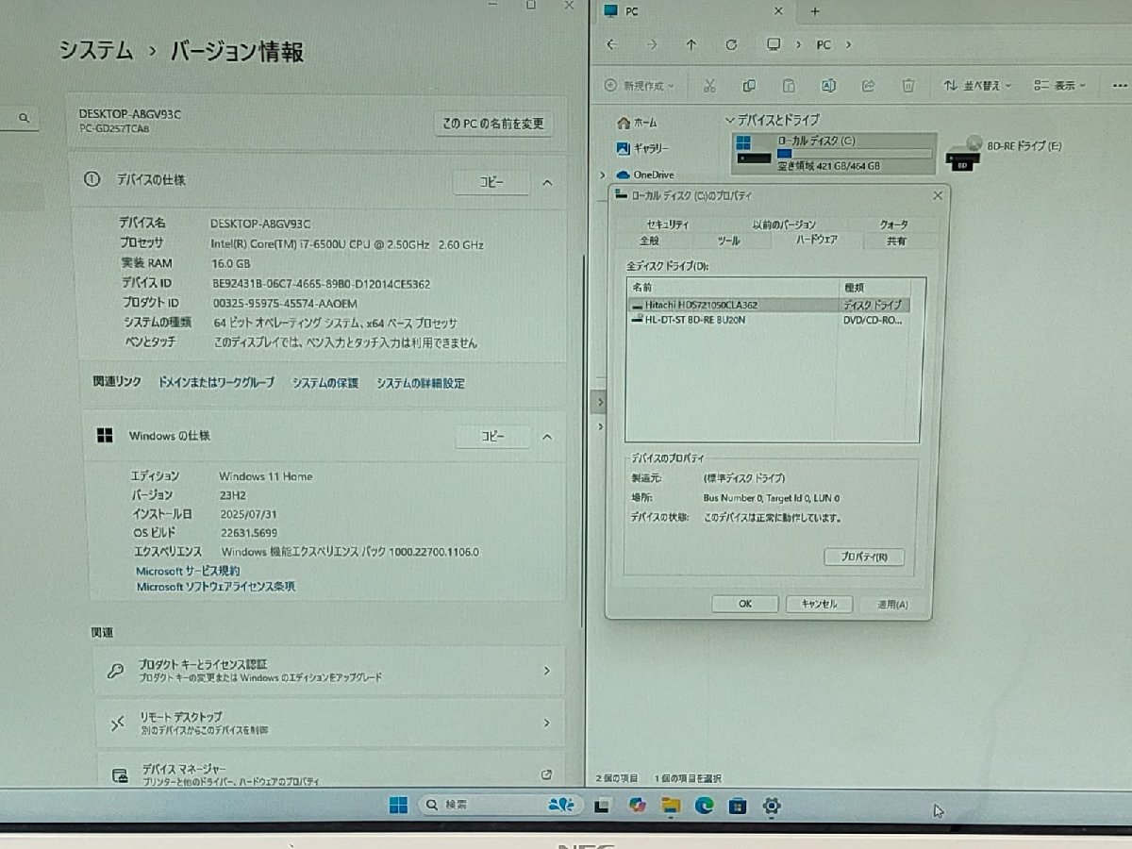Launch Copilot from the taskbar

[637, 805]
